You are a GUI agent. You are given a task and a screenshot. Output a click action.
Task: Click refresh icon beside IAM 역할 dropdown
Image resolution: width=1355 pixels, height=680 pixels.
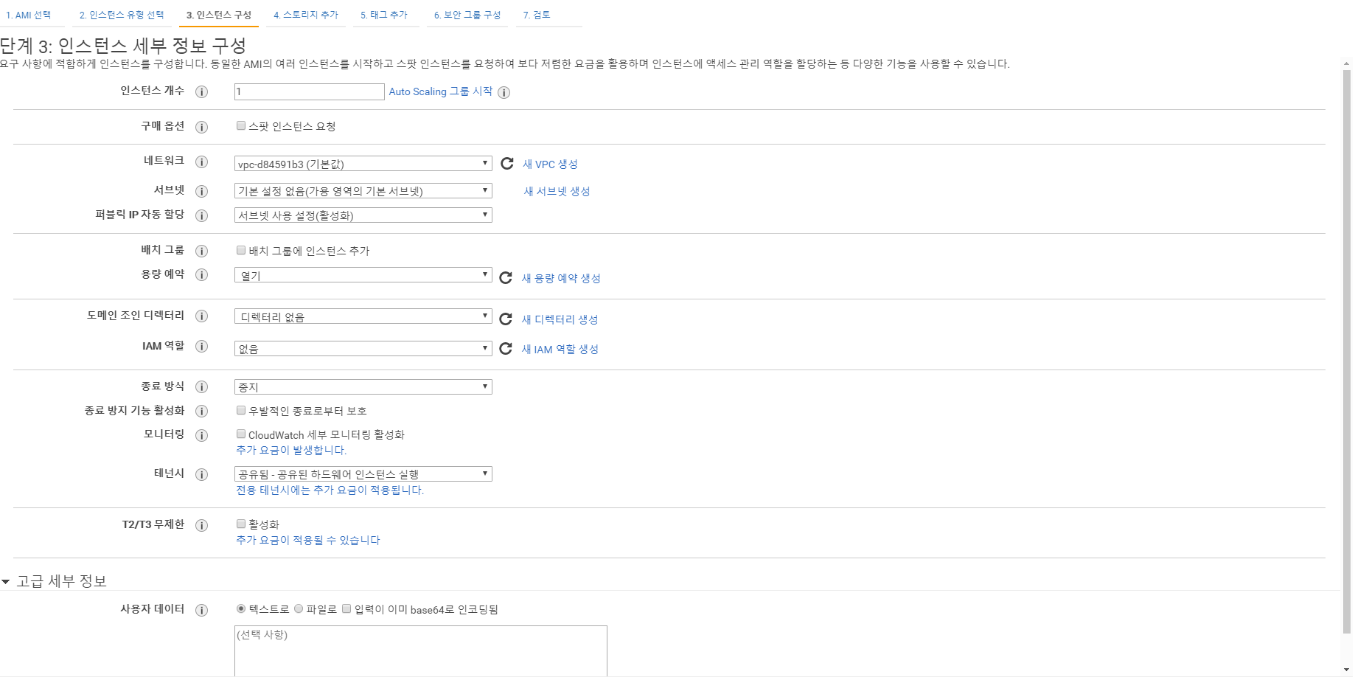tap(506, 349)
